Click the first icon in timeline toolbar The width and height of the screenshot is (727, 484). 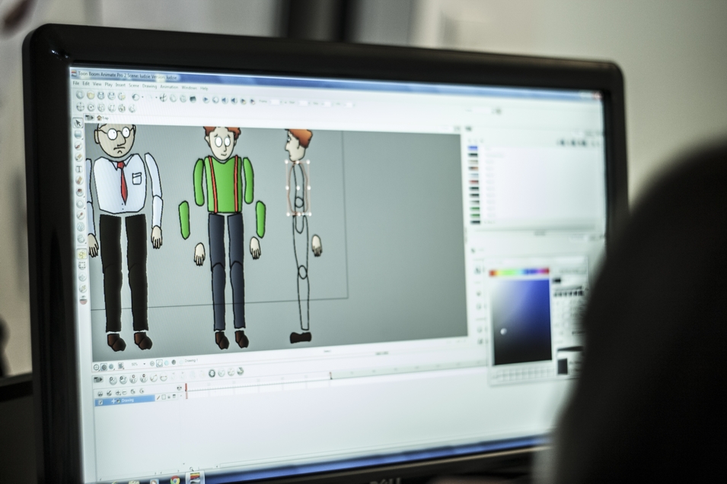click(98, 378)
